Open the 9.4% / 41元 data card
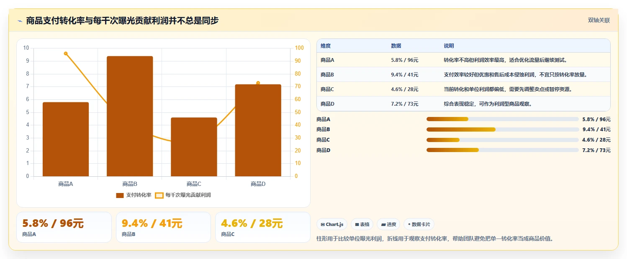627x259 pixels. click(x=163, y=227)
